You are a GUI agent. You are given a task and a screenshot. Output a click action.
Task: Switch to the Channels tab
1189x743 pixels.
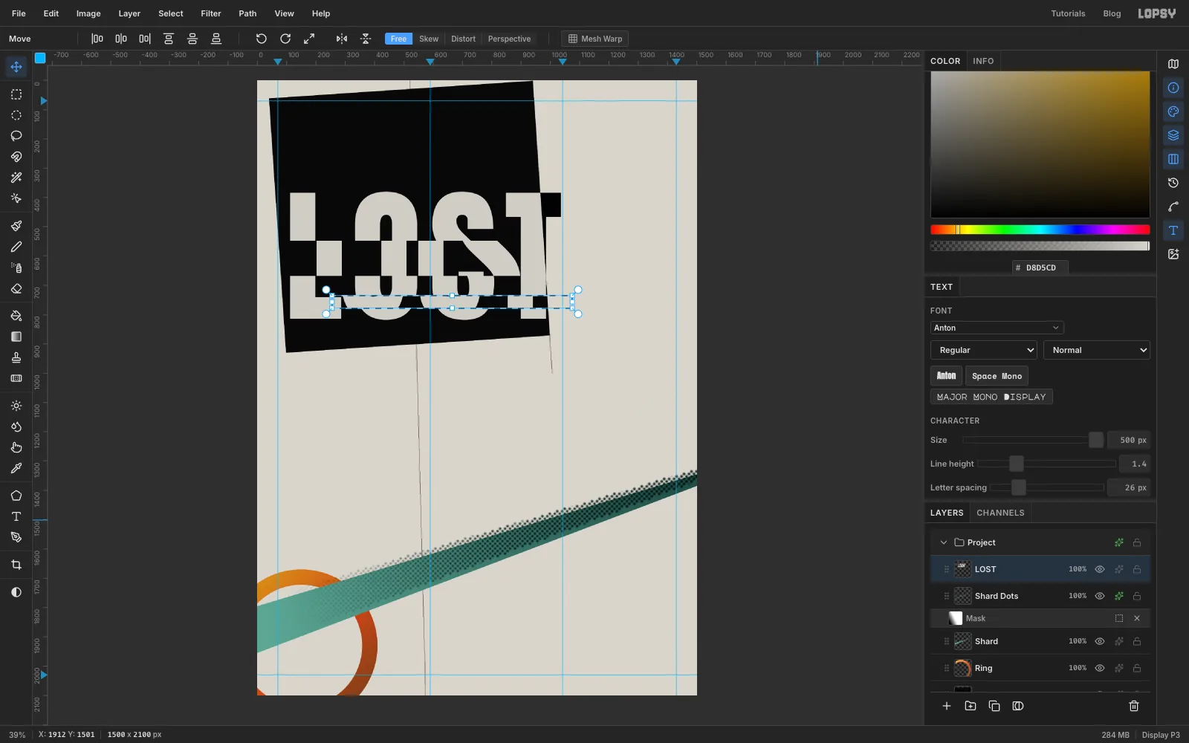click(x=1000, y=513)
